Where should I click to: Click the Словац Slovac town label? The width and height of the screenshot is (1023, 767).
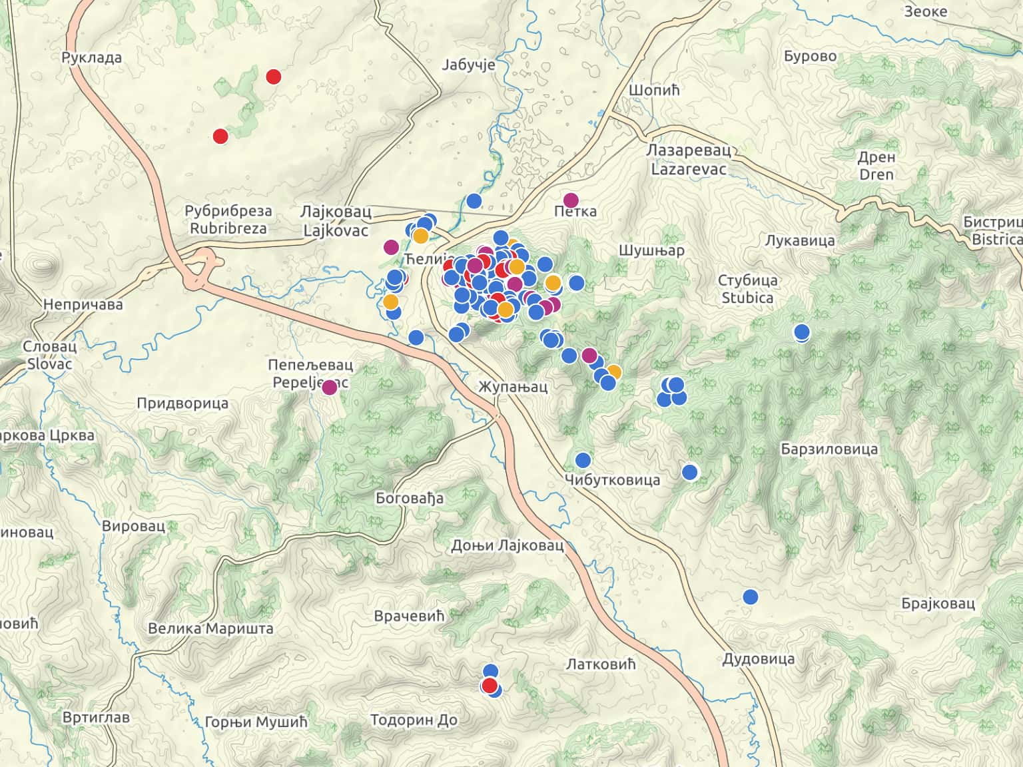point(49,355)
